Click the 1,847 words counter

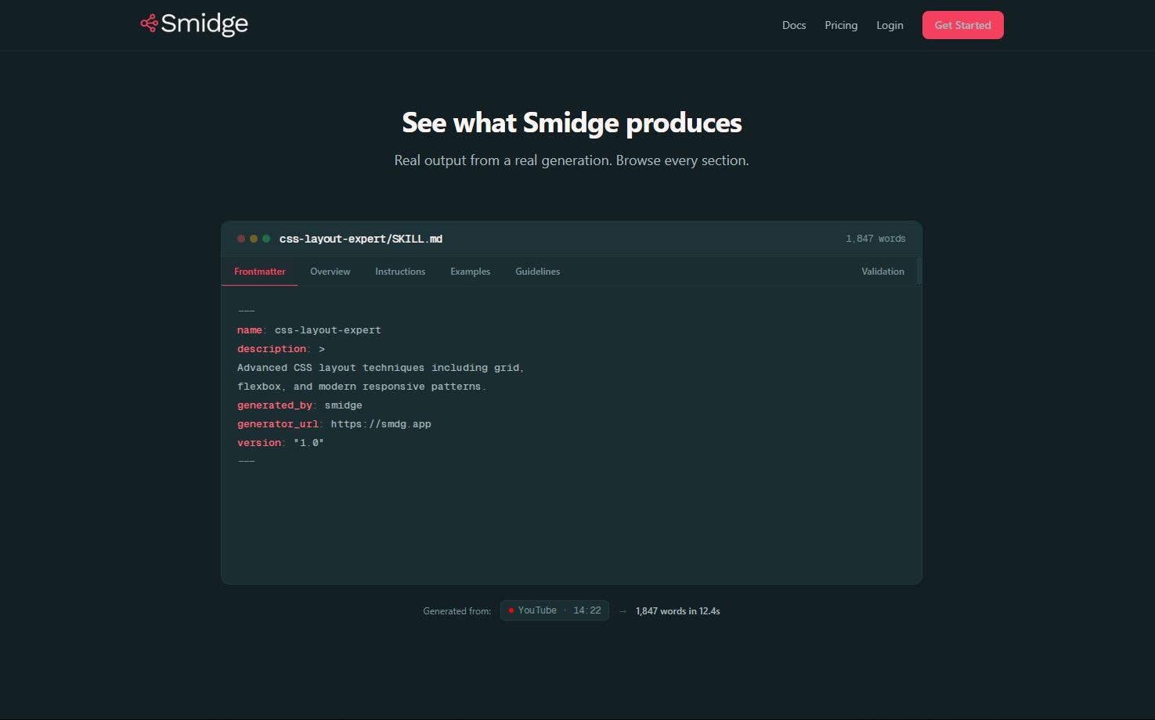[875, 239]
